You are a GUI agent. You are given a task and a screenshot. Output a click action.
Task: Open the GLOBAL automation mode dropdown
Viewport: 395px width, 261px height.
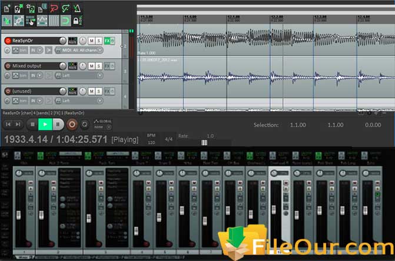tap(103, 124)
